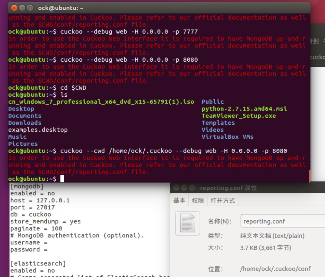This screenshot has height=277, width=325.
Task: Click the 'host = 127.0.0.1' line
Action: pyautogui.click(x=40, y=201)
